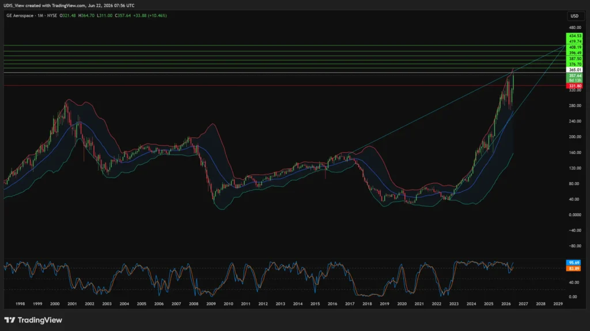Click the 2026 label on time axis
590x331 pixels.
point(506,303)
